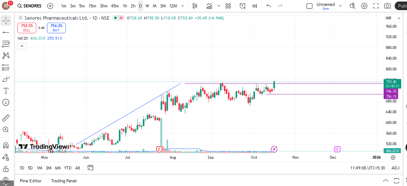The height and width of the screenshot is (186, 407).
Task: Open the Fibonacci retracement tools
Action: pos(5,44)
